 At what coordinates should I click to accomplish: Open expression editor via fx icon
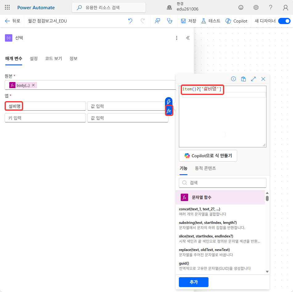click(x=169, y=111)
